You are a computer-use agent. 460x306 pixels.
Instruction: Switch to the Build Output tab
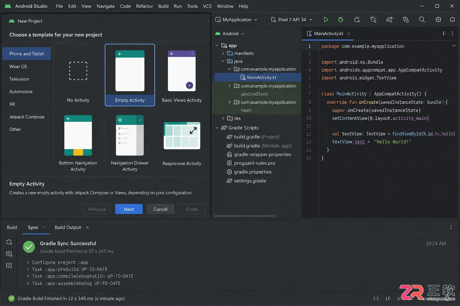click(68, 227)
